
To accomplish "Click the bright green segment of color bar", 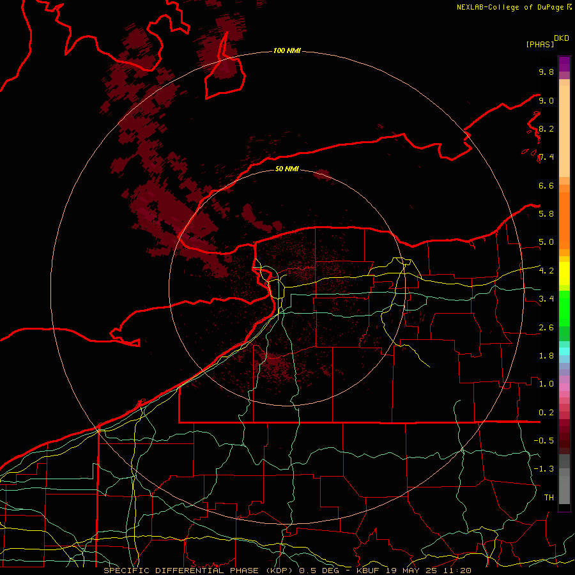I will tap(564, 308).
